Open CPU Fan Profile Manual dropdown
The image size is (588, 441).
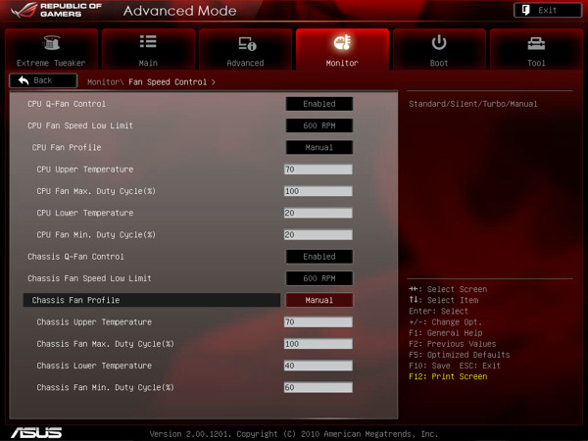click(x=319, y=147)
